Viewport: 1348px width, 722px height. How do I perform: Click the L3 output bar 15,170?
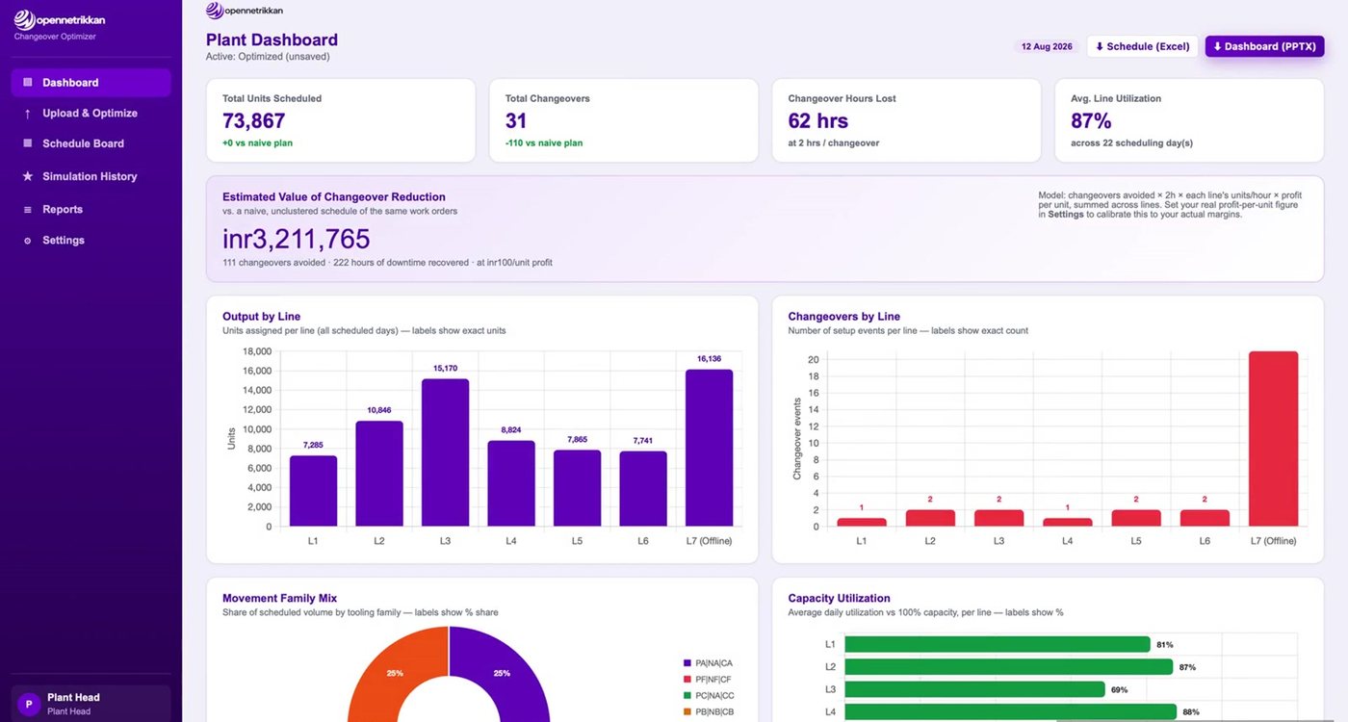(445, 452)
